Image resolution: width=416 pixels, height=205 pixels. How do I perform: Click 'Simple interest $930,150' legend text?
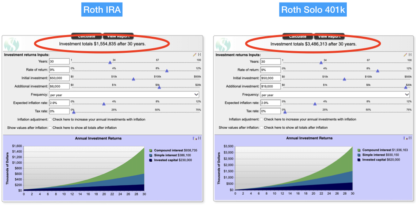point(381,155)
